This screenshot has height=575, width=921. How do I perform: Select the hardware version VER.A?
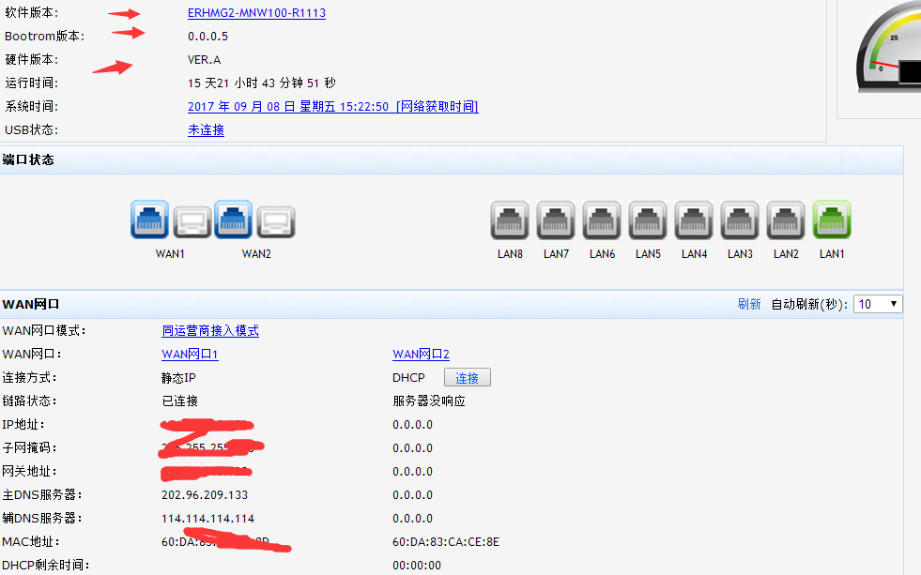click(205, 60)
